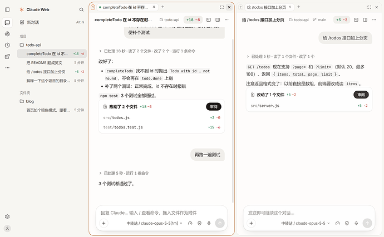Open the user account avatar

[x=7, y=229]
